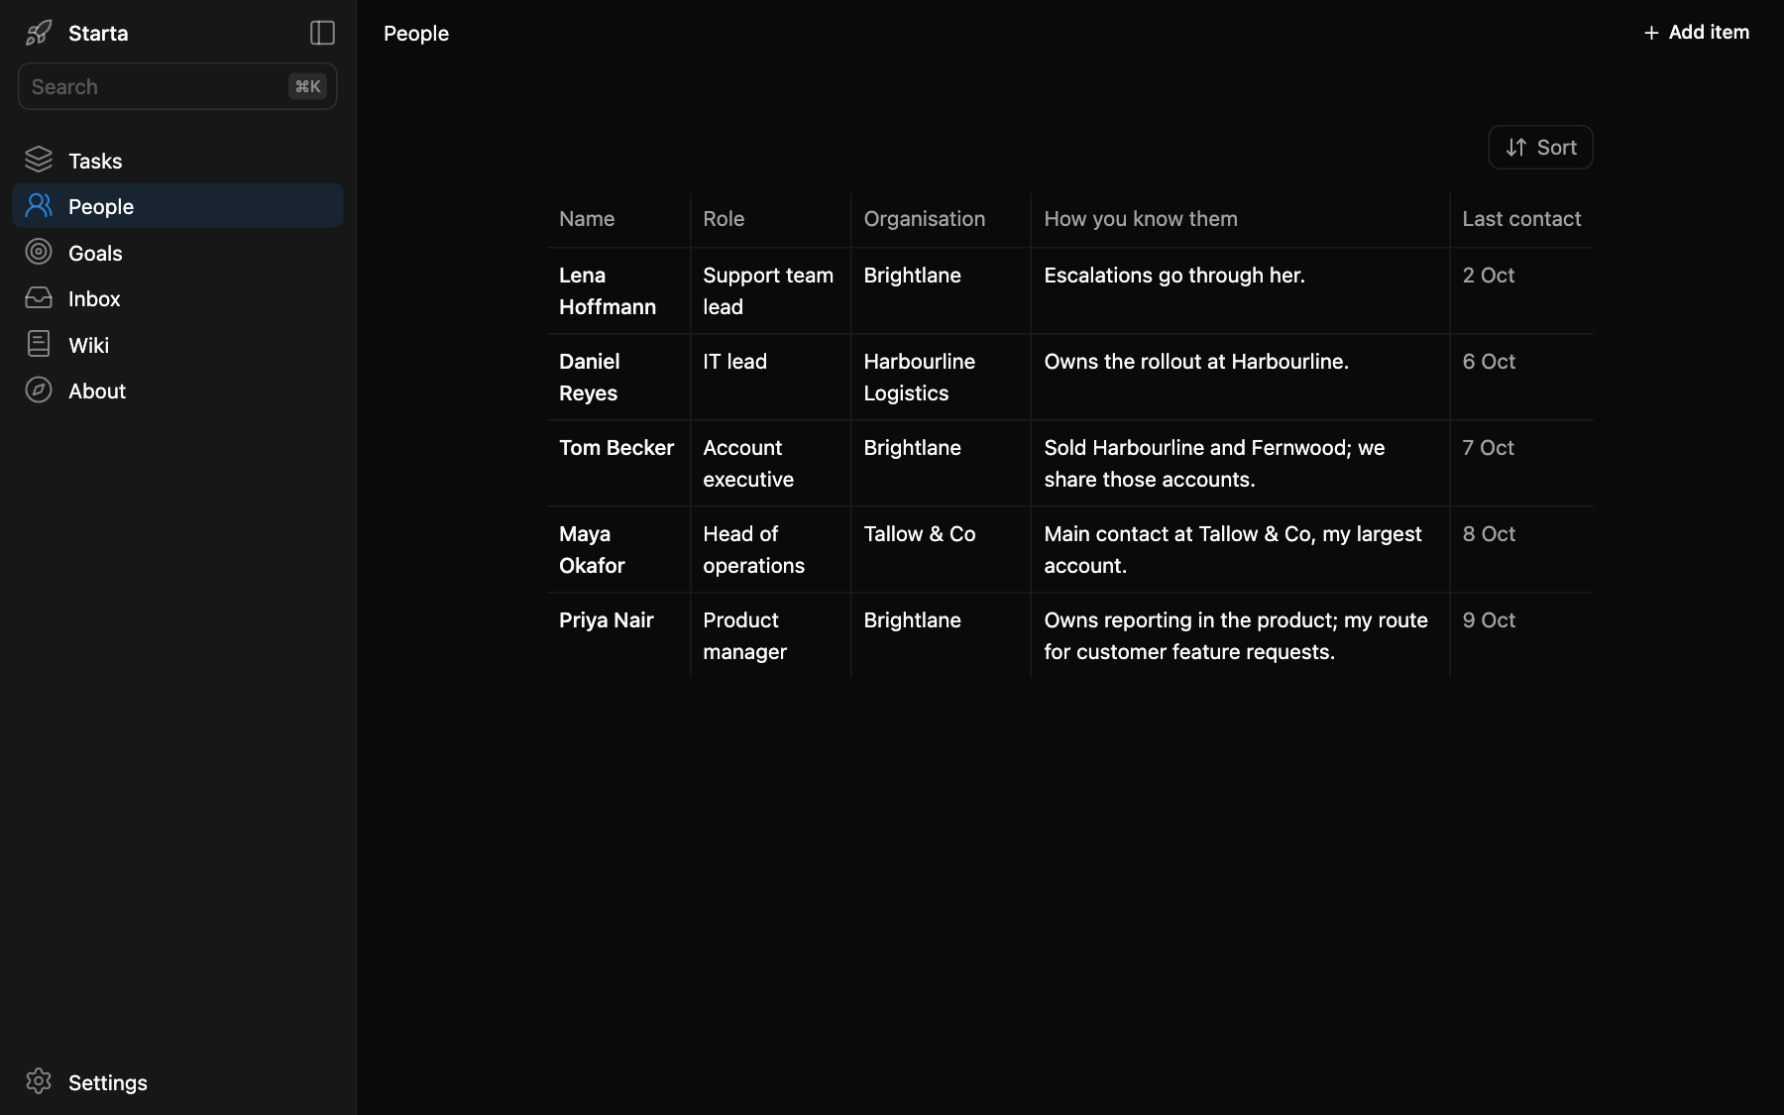Click the Last contact column header
The height and width of the screenshot is (1115, 1784).
[1521, 219]
